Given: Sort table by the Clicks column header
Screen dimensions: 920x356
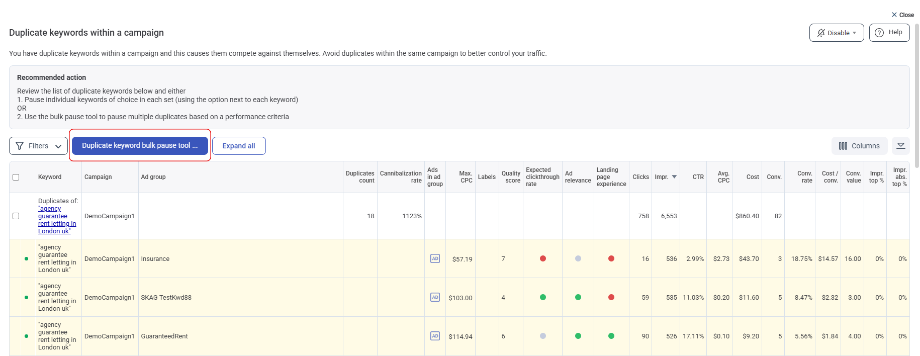Looking at the screenshot, I should [640, 177].
